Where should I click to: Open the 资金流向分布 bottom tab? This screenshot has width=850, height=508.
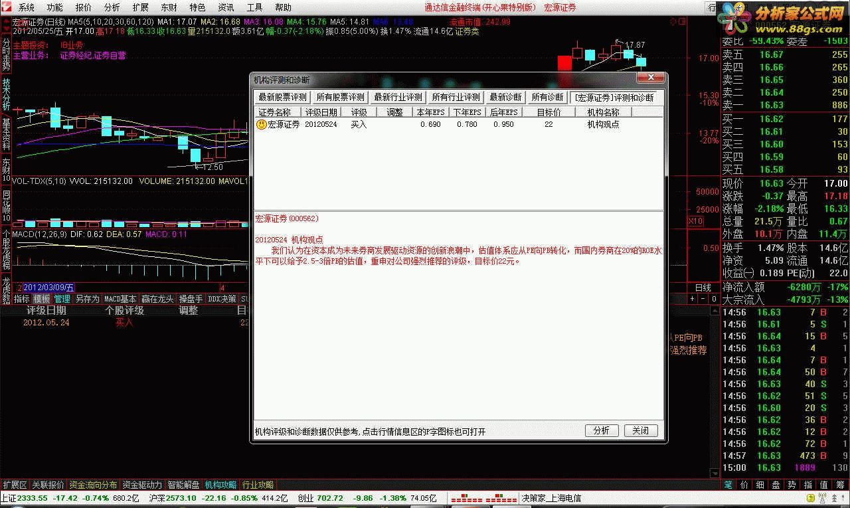(94, 485)
